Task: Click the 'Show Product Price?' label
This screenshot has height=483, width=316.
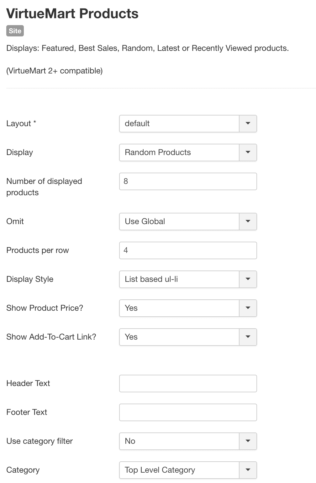Action: click(x=45, y=308)
